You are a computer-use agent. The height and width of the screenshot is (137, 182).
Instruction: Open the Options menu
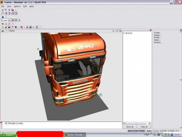tap(17, 6)
